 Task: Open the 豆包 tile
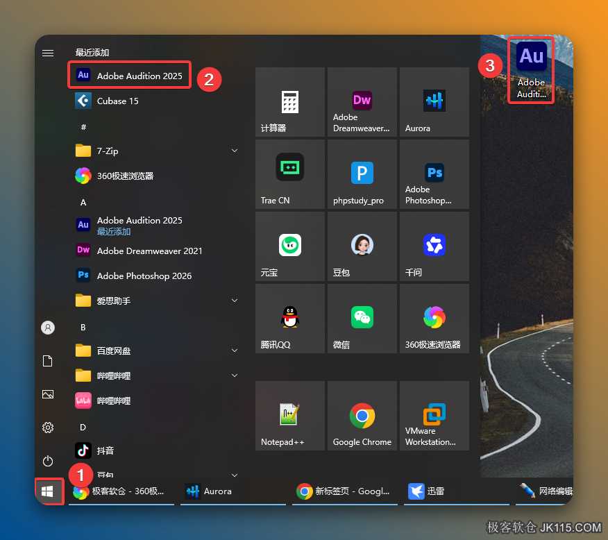(362, 246)
